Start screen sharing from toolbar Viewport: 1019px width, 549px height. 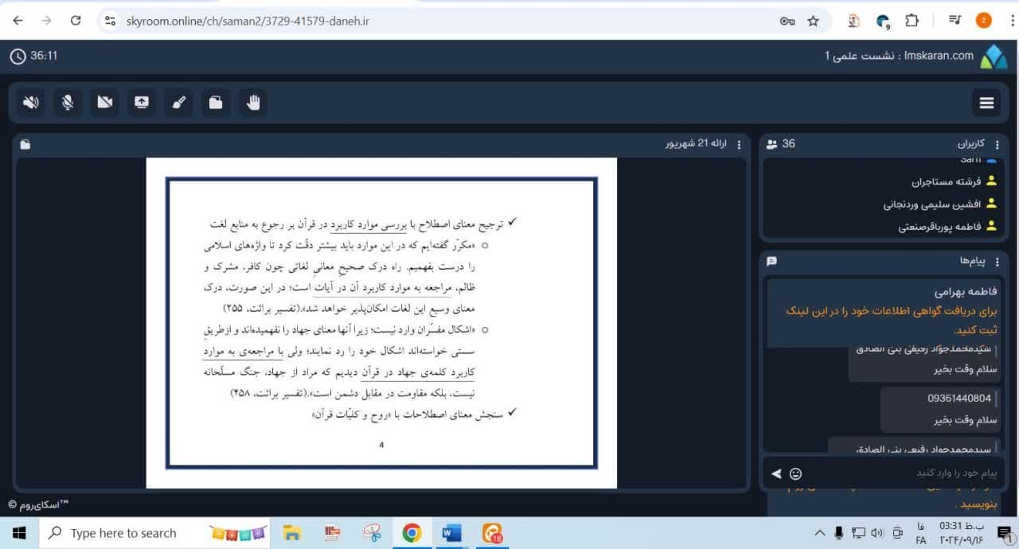pos(142,103)
